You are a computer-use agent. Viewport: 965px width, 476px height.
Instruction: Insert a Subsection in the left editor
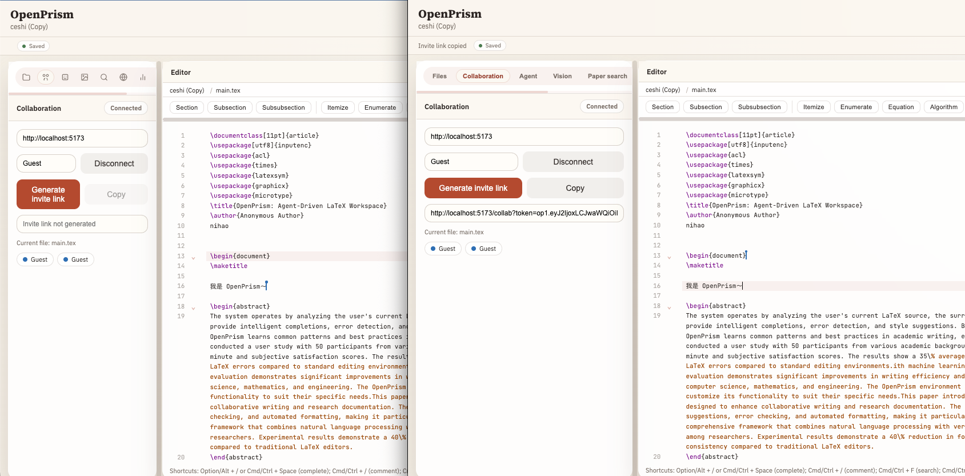click(x=230, y=107)
